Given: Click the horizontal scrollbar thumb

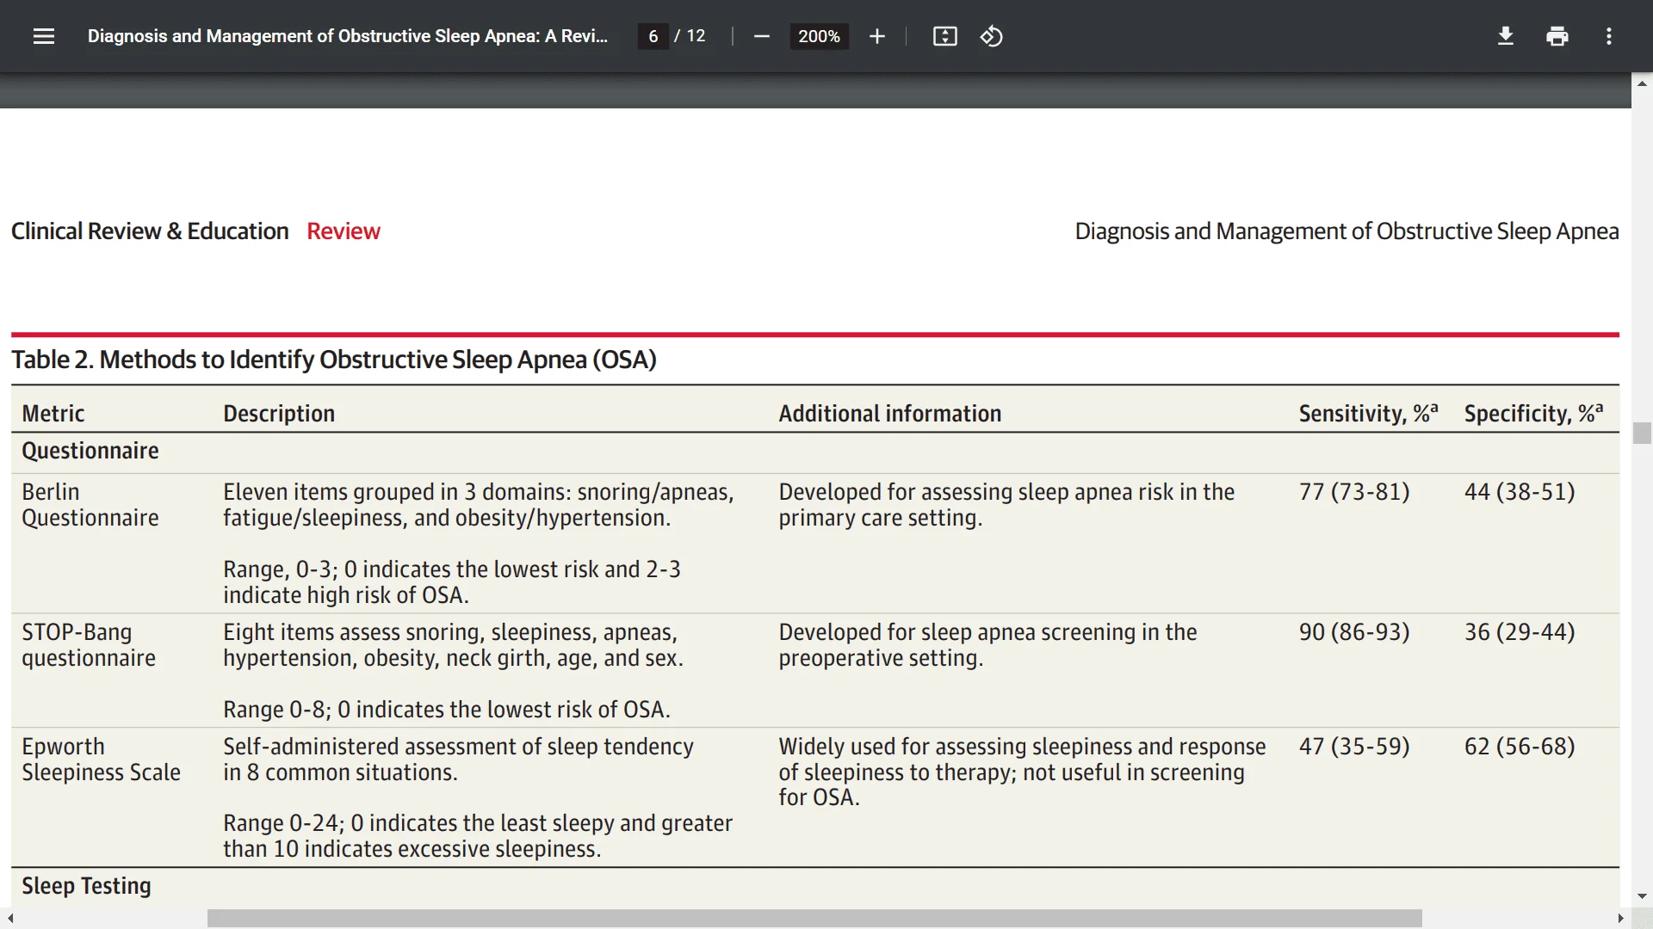Looking at the screenshot, I should [x=814, y=919].
